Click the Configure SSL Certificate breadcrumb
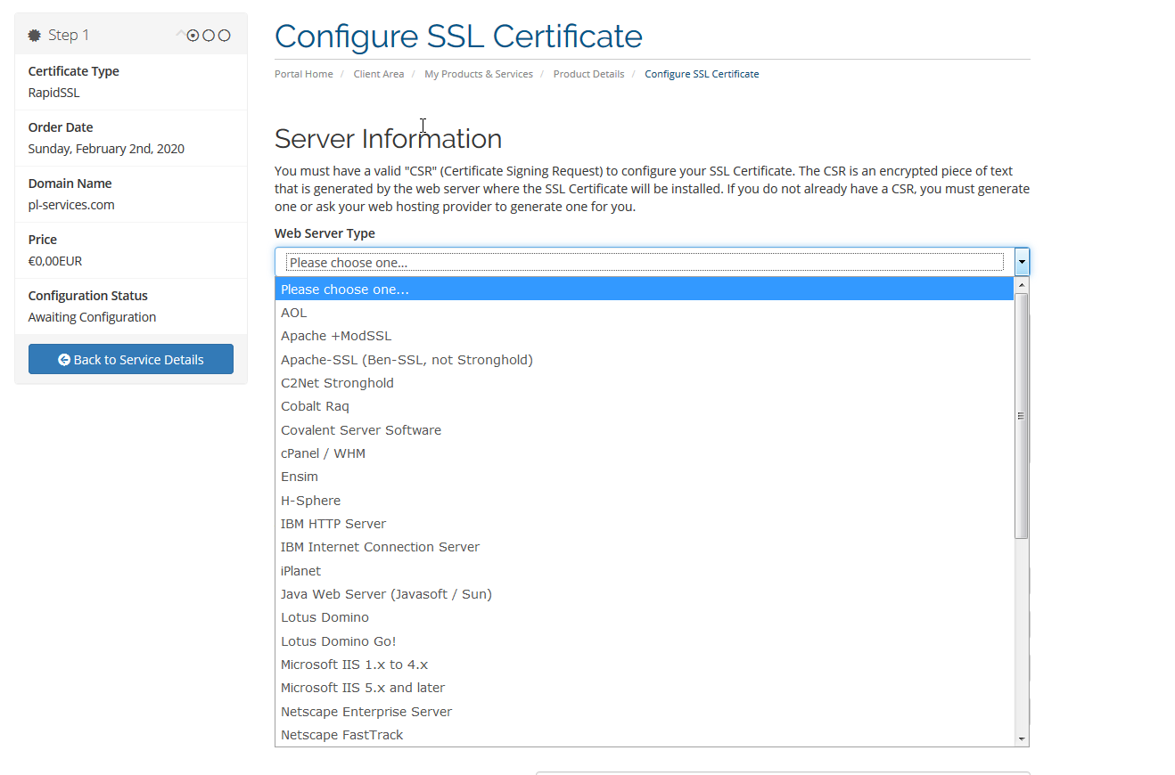This screenshot has height=775, width=1175. tap(702, 74)
